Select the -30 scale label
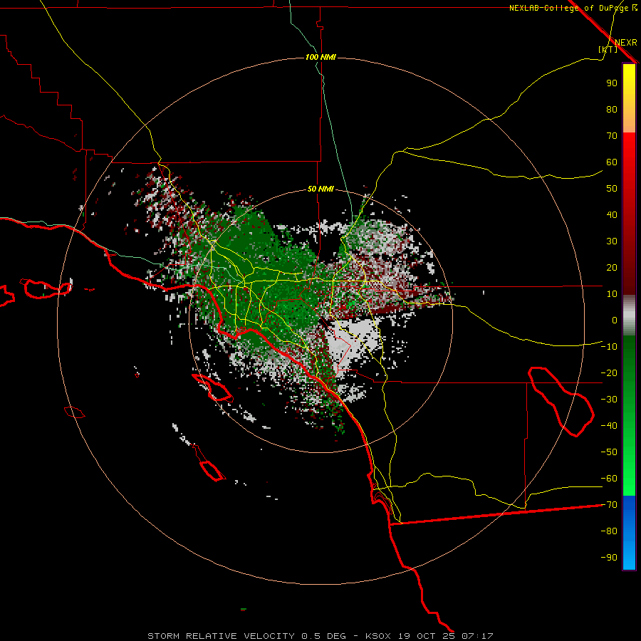This screenshot has width=641, height=641. pyautogui.click(x=609, y=400)
